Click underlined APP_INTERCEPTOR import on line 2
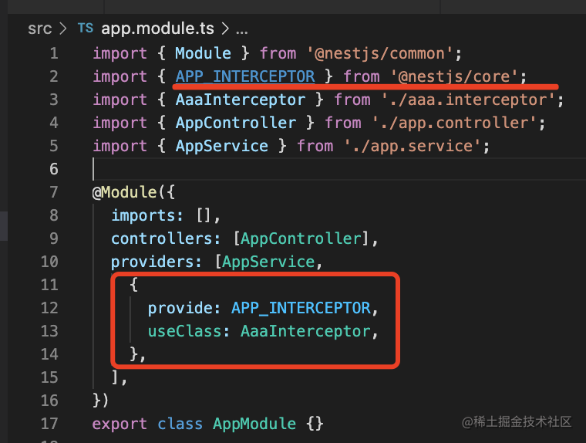 coord(245,76)
